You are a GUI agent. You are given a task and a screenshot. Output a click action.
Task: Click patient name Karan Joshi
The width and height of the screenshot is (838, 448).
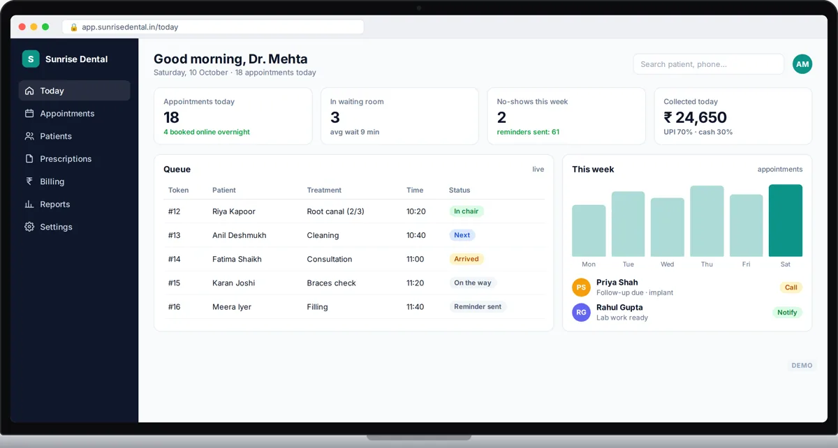(x=234, y=283)
